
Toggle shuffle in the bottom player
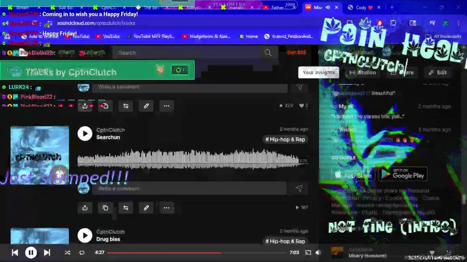[x=67, y=253]
